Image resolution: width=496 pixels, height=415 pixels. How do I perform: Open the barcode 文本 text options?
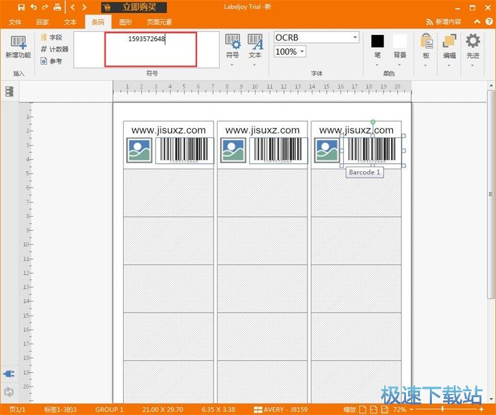coord(255,46)
